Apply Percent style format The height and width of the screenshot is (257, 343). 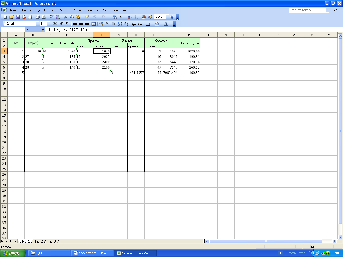[x=107, y=24]
